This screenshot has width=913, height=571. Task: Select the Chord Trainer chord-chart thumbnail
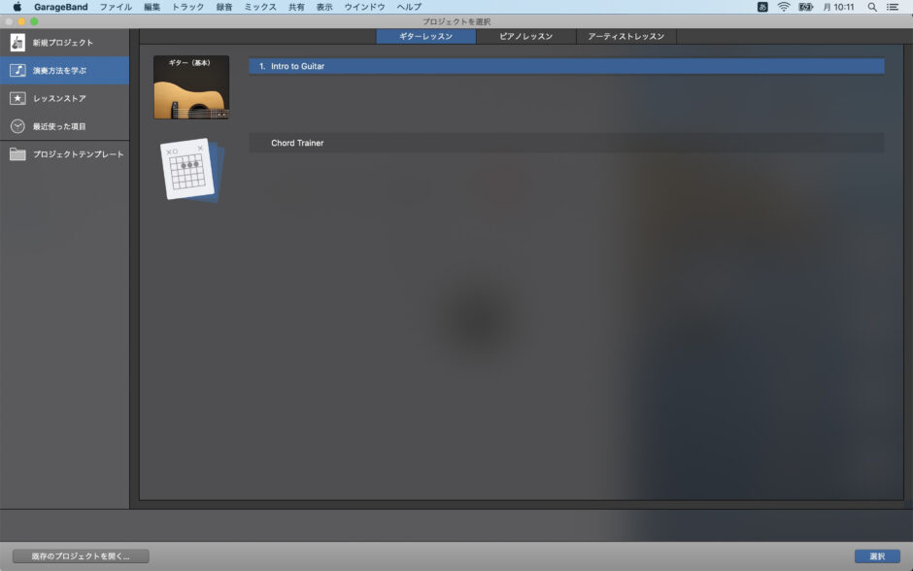coord(191,170)
